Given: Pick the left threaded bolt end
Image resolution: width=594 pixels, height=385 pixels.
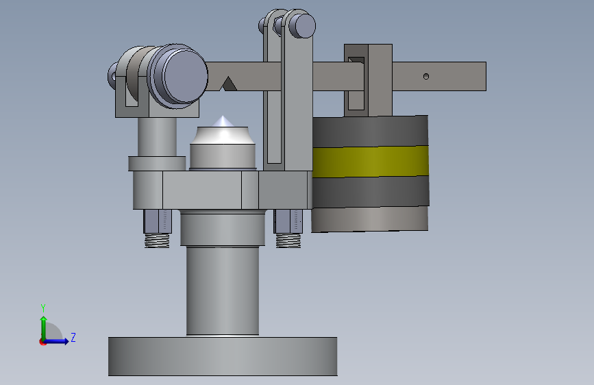Looking at the screenshot, I should coord(157,240).
